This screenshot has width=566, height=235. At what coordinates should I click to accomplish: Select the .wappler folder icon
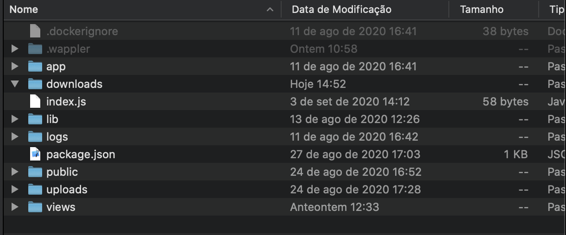35,49
